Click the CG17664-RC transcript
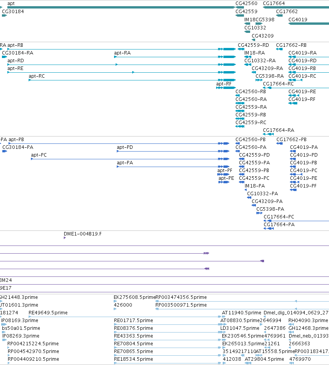Image resolution: width=329 pixels, height=365 pixels. pyautogui.click(x=296, y=88)
